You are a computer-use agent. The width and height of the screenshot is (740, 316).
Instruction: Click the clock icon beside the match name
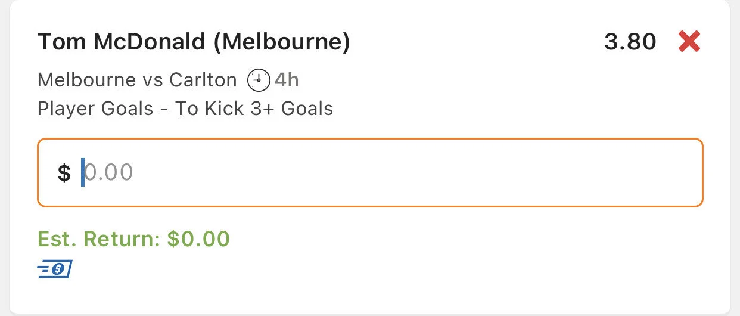[259, 80]
